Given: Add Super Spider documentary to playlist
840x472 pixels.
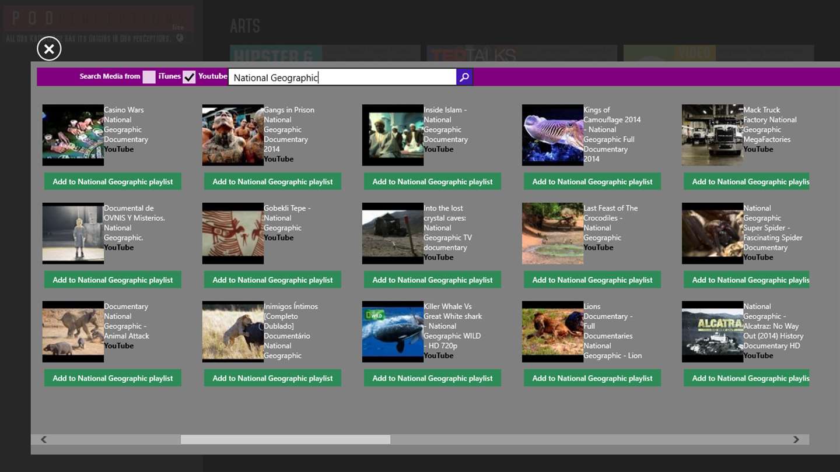Looking at the screenshot, I should [747, 280].
